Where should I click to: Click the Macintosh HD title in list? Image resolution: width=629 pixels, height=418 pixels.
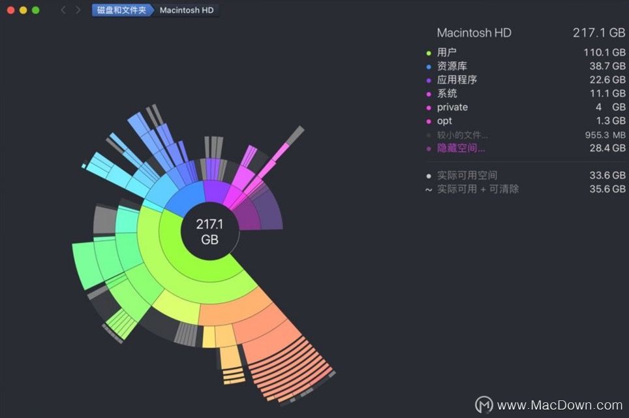pos(474,33)
